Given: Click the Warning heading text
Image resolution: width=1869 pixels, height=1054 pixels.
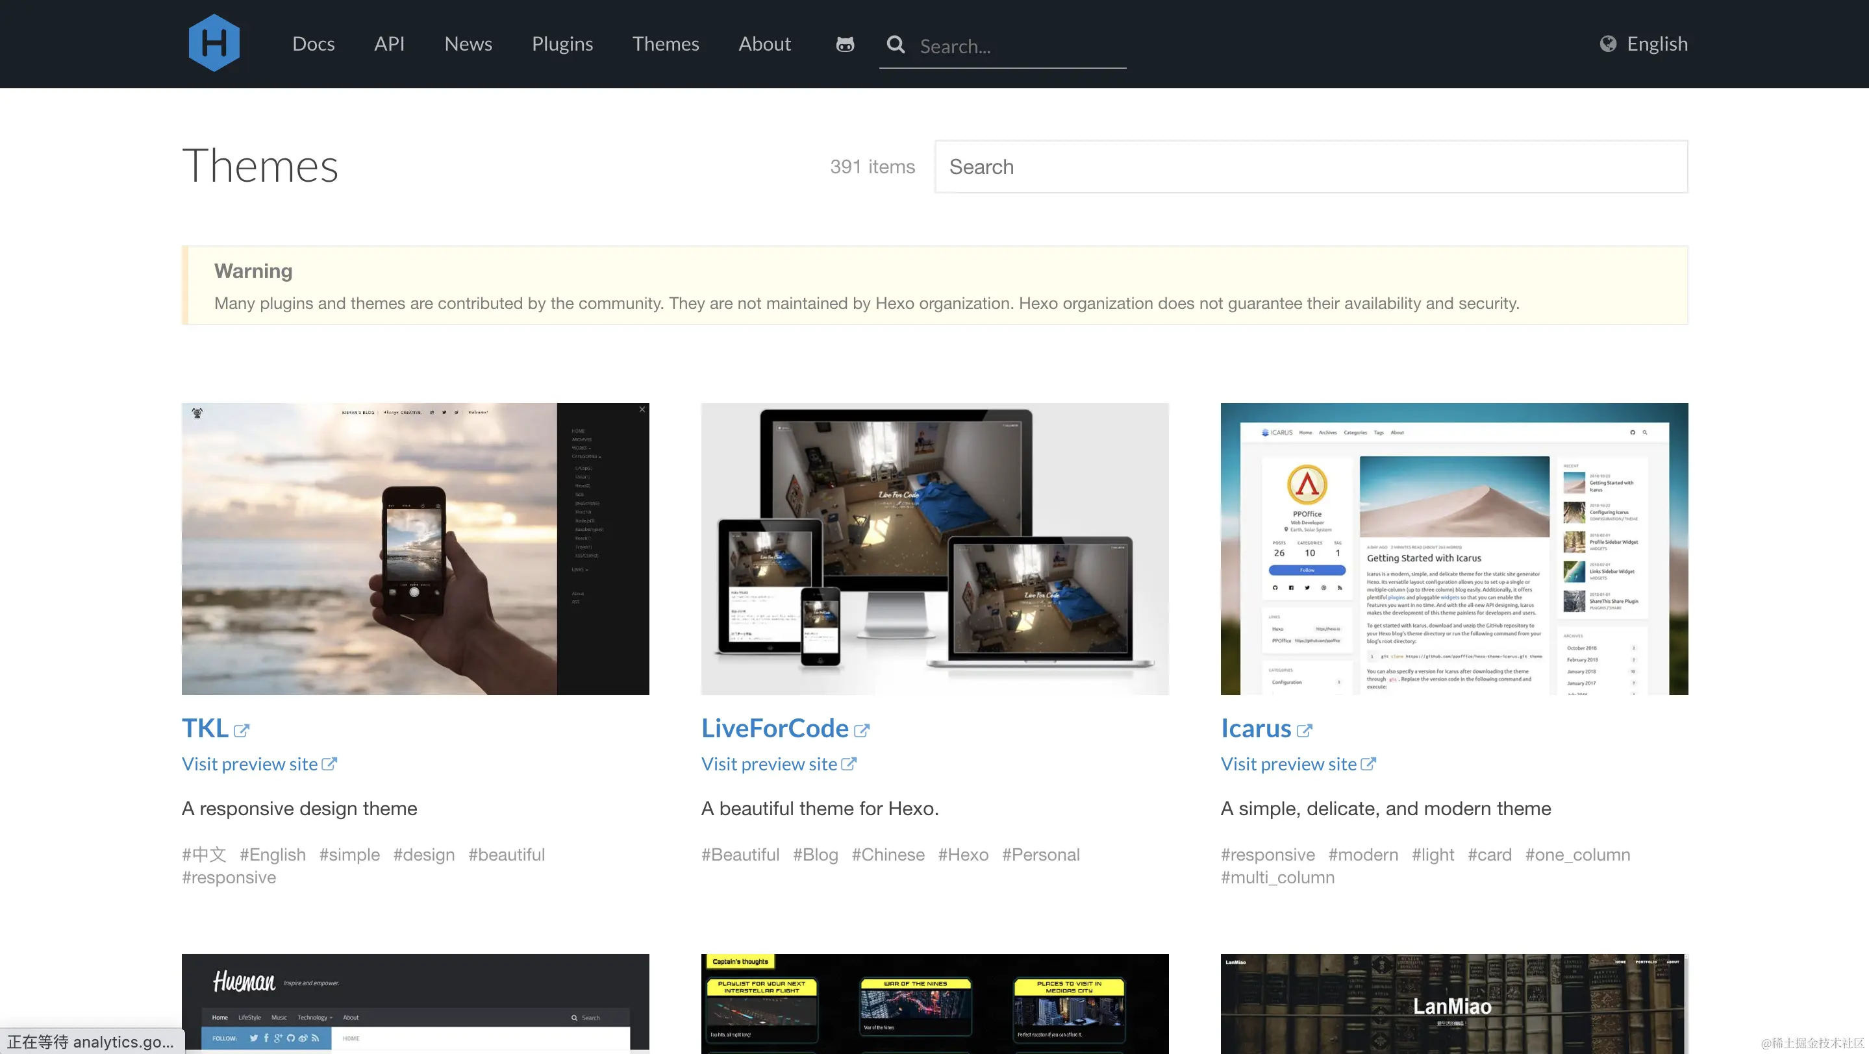Looking at the screenshot, I should (x=253, y=271).
